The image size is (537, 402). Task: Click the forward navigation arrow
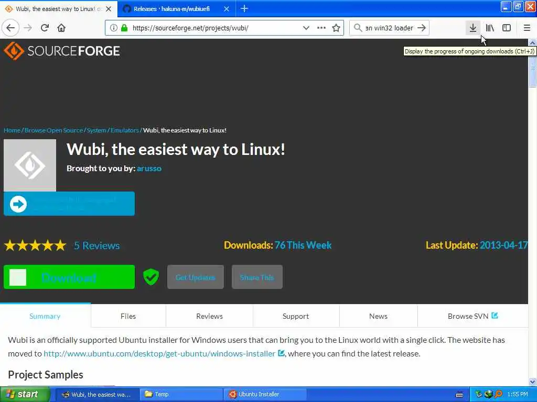point(28,28)
